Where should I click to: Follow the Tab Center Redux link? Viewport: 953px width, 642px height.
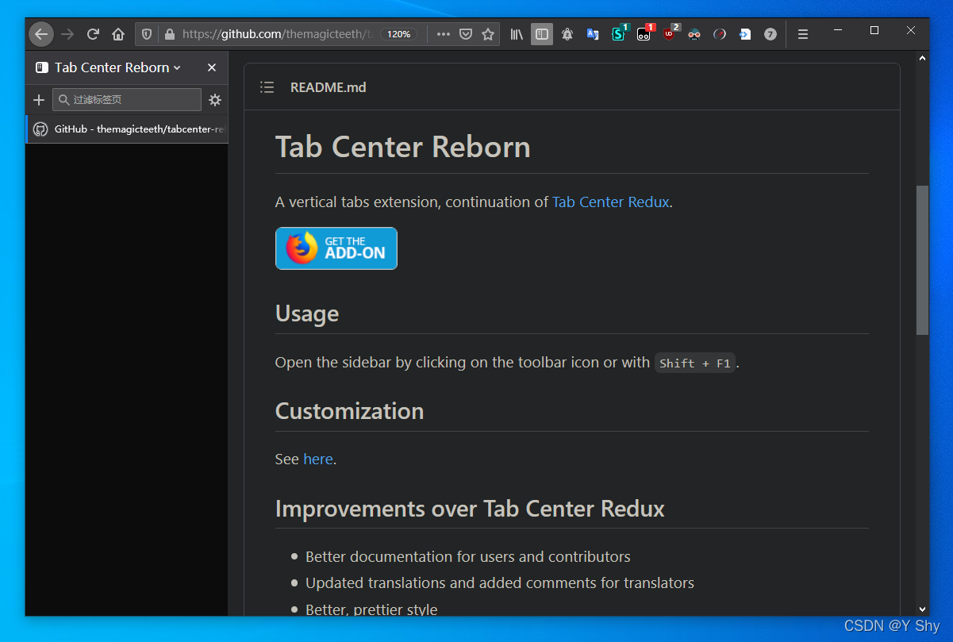tap(611, 202)
